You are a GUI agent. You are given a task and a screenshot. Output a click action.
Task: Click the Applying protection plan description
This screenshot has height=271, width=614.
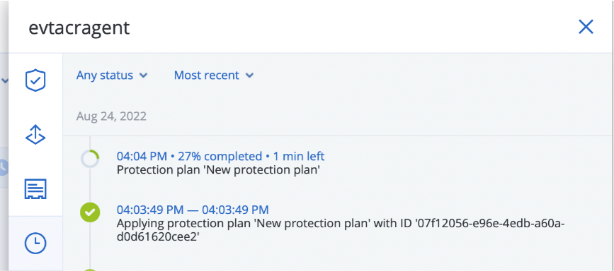pos(341,230)
